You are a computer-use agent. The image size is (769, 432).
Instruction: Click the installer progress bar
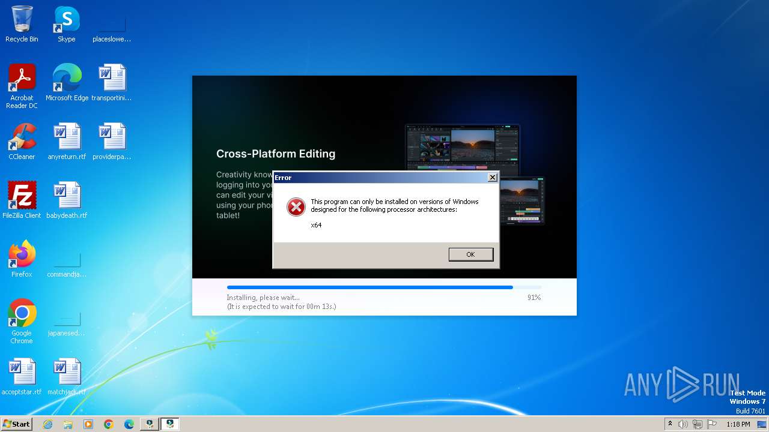(x=384, y=287)
